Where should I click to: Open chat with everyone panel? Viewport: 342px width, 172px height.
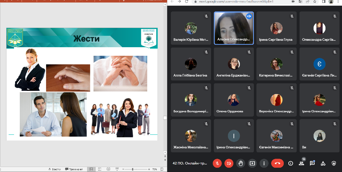tap(313, 163)
